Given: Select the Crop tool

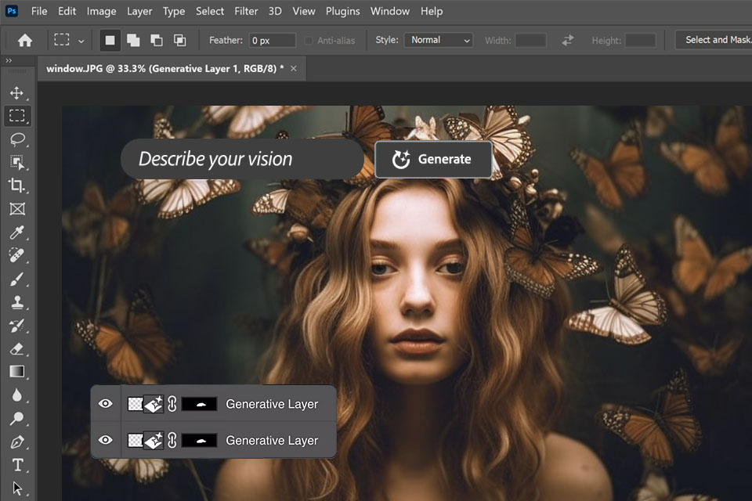Looking at the screenshot, I should tap(17, 186).
